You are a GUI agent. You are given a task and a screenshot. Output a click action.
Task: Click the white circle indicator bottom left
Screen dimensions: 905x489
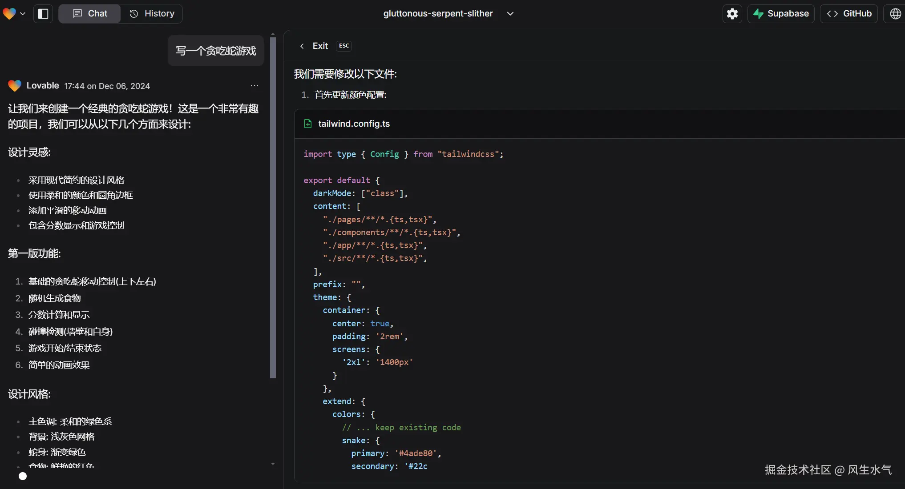tap(23, 476)
